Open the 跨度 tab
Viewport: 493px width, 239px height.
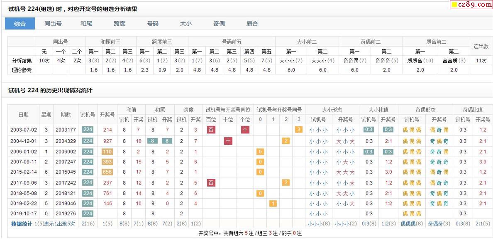pos(120,24)
